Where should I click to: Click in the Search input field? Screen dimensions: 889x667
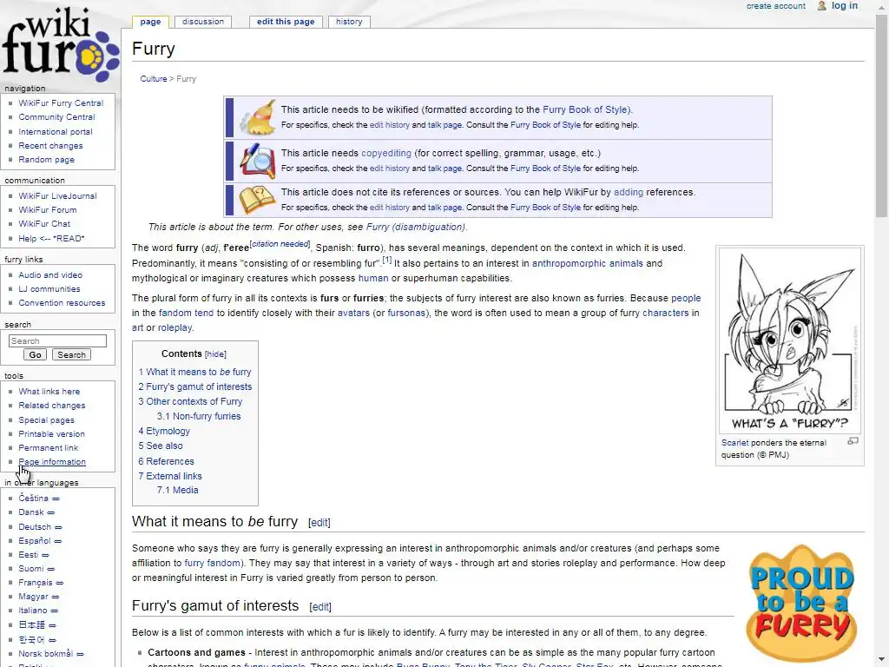pos(57,340)
